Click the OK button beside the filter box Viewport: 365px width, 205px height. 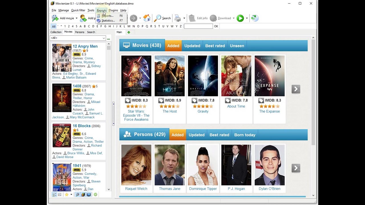[216, 26]
